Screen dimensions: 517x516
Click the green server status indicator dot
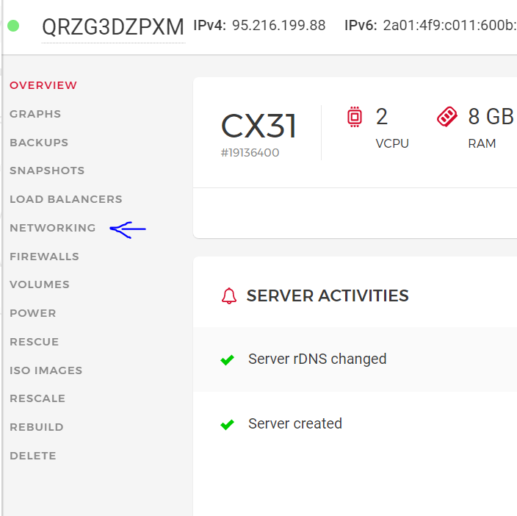[13, 26]
